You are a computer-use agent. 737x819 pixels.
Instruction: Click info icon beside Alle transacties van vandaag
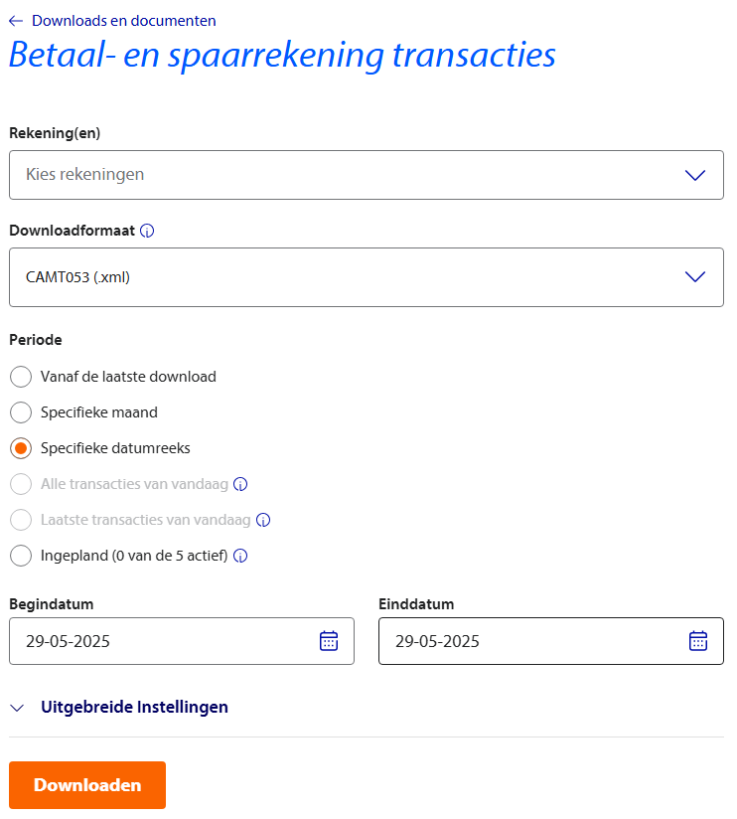pyautogui.click(x=240, y=484)
